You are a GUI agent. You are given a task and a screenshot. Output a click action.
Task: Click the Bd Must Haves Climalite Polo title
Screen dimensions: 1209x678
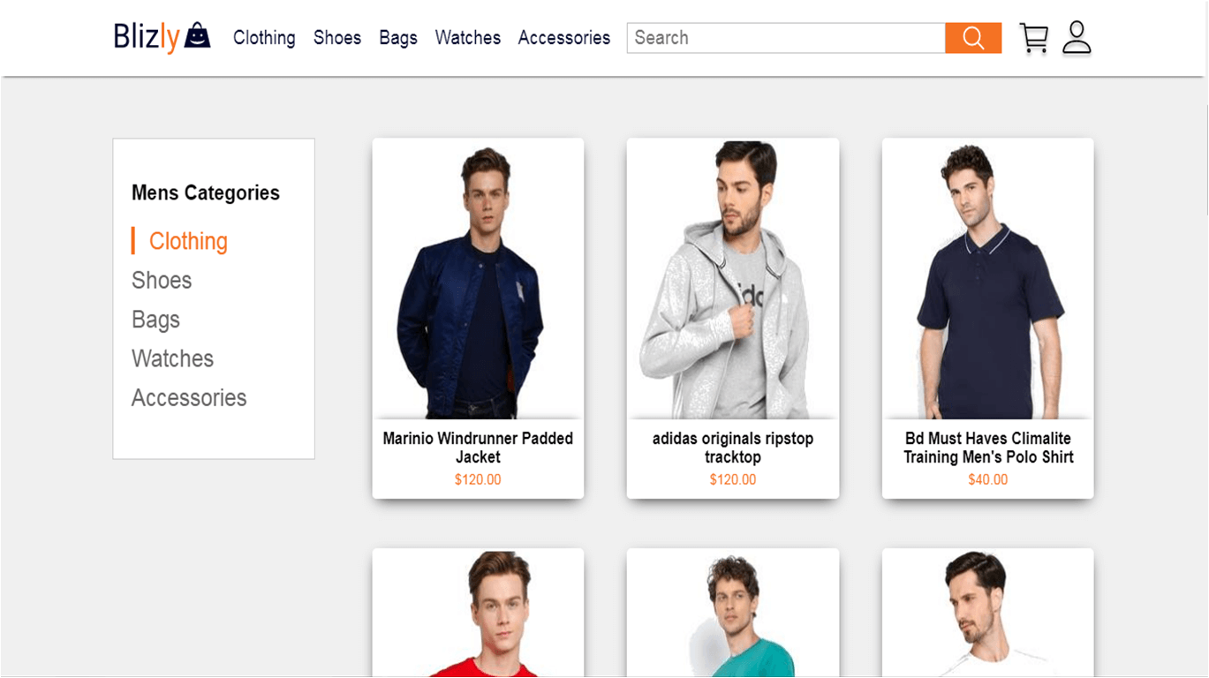pos(988,448)
